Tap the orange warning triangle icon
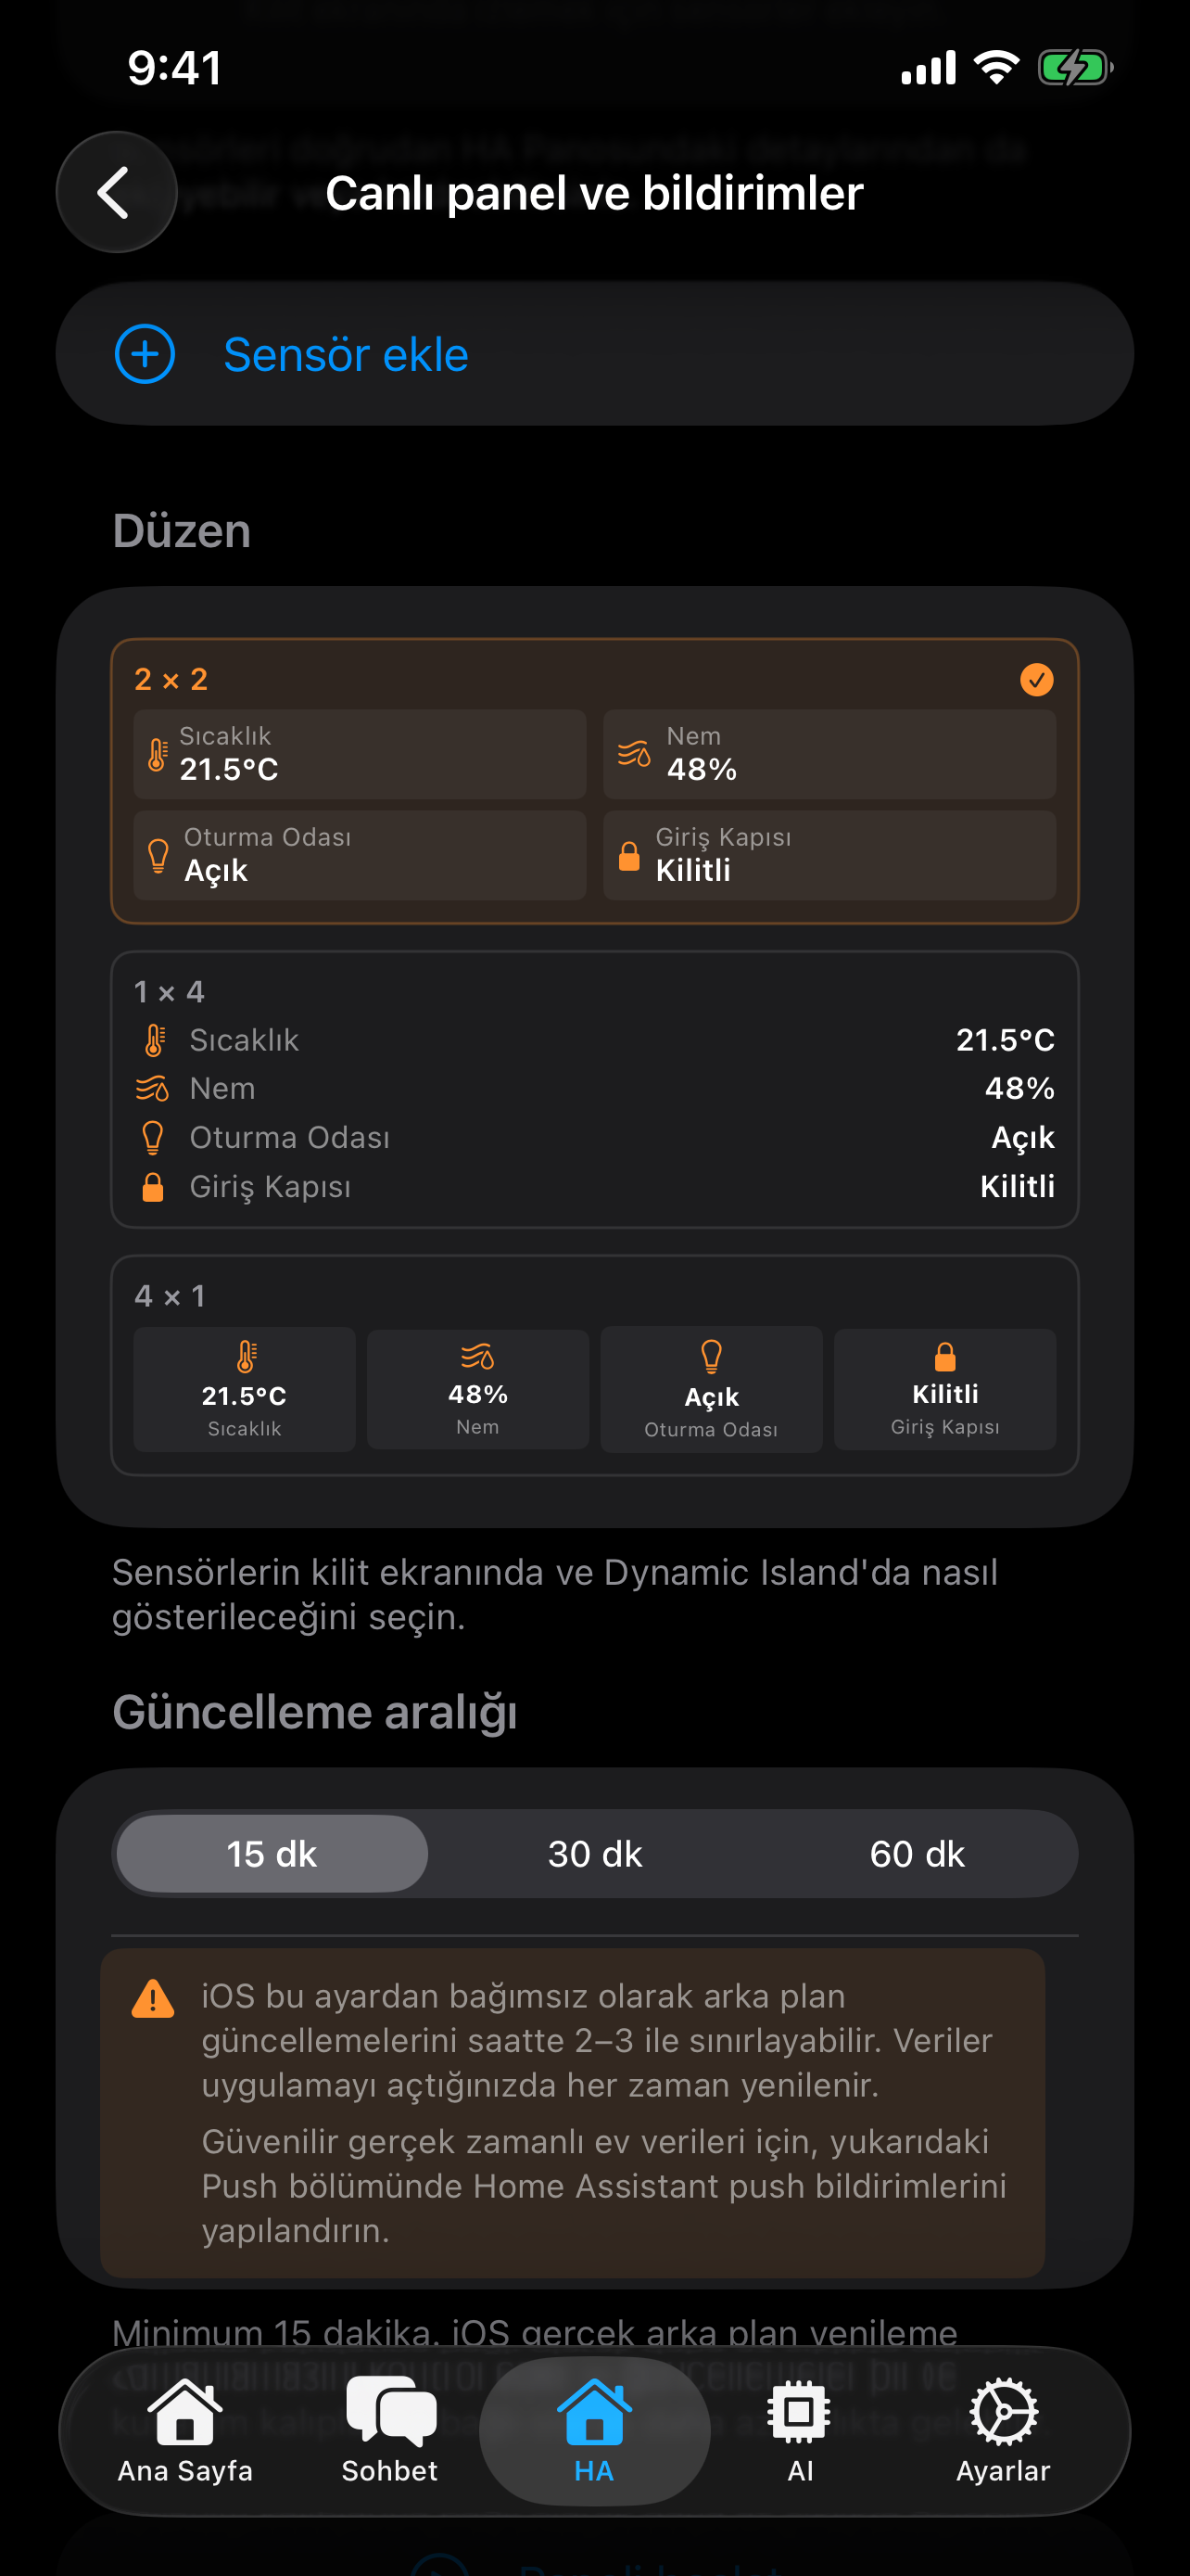 153,1999
